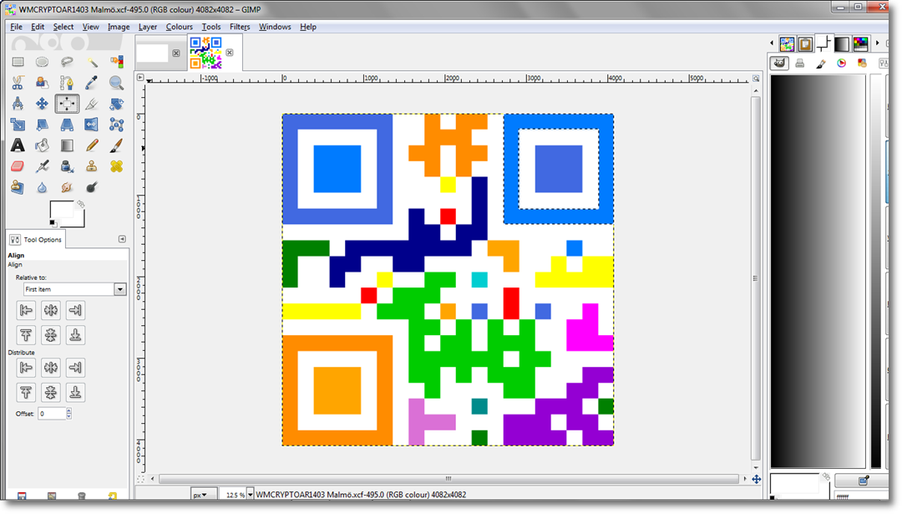
Task: Select the Select by Colour tool
Action: coord(116,62)
